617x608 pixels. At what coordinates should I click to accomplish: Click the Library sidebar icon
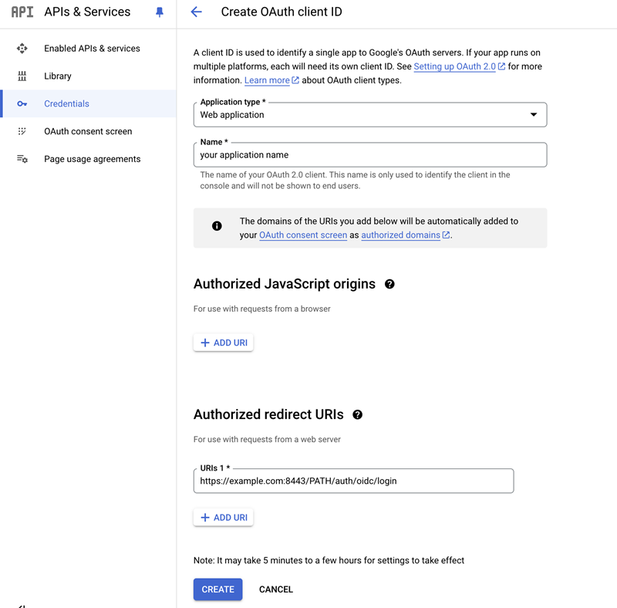pos(22,76)
